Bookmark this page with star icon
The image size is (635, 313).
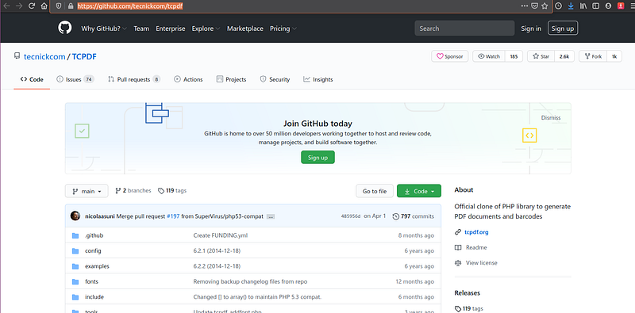pyautogui.click(x=545, y=6)
